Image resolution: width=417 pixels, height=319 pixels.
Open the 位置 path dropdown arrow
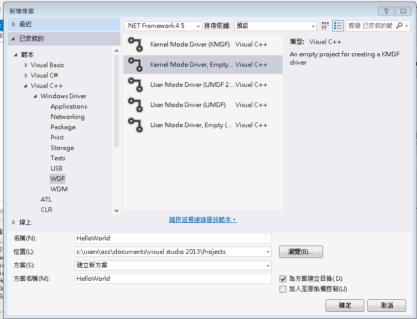(x=268, y=252)
